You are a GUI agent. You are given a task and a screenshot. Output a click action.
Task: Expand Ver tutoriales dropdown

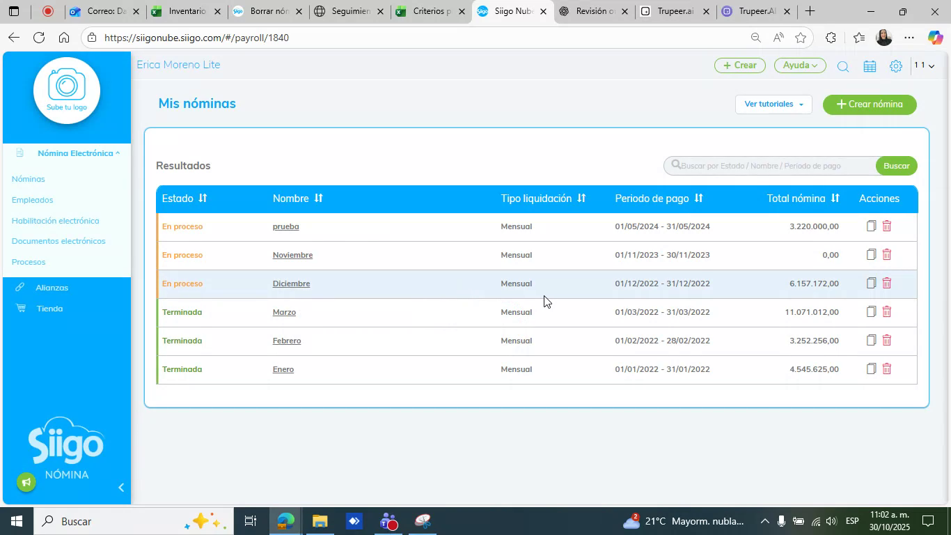click(773, 104)
